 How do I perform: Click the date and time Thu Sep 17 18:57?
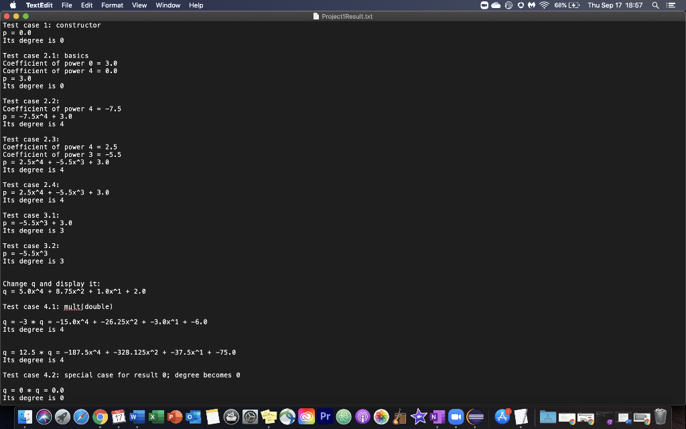click(615, 5)
